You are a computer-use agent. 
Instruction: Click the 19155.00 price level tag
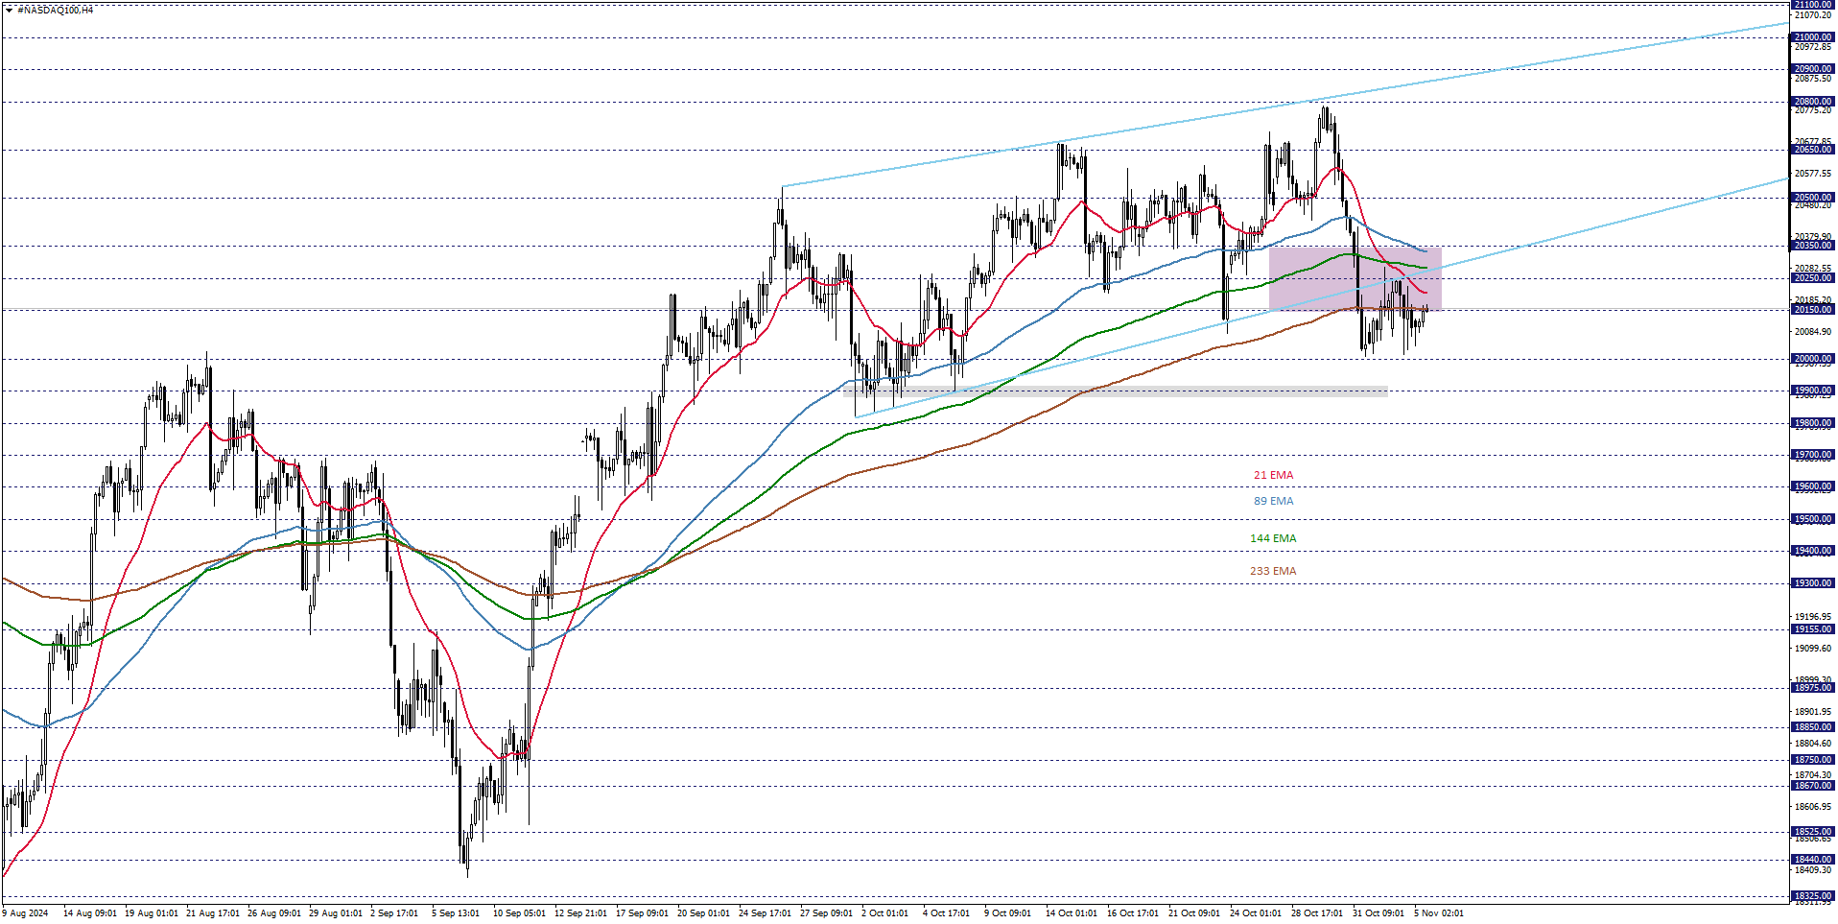tap(1812, 629)
